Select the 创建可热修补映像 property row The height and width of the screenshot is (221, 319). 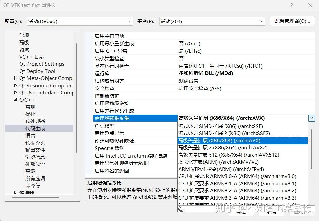coord(135,141)
